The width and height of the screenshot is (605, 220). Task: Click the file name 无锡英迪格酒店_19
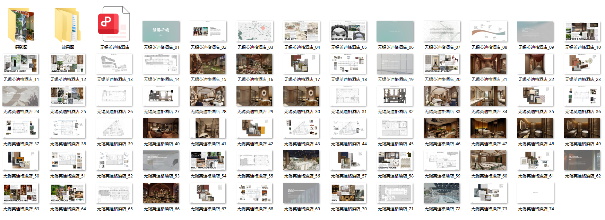coord(396,80)
